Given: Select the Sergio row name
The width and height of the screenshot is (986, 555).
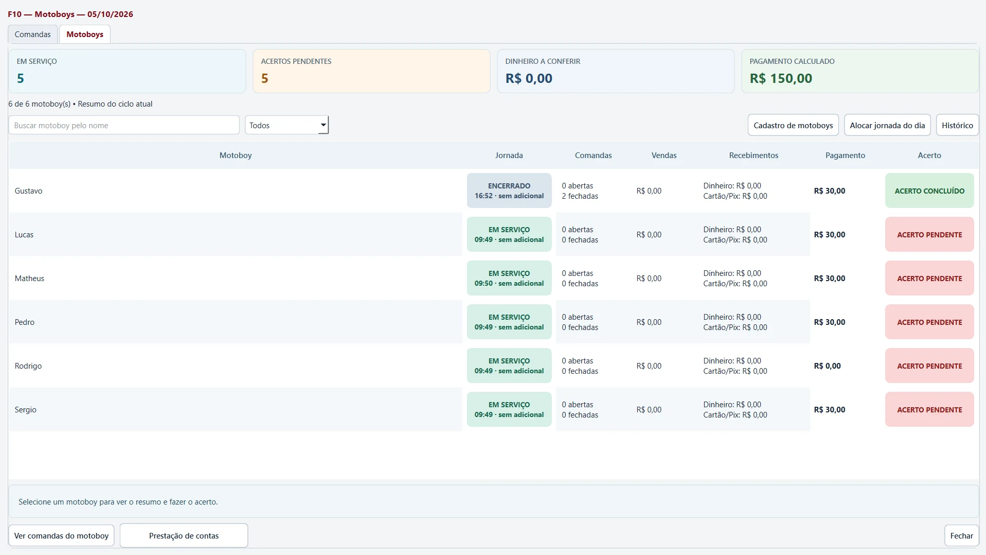Looking at the screenshot, I should [x=25, y=409].
